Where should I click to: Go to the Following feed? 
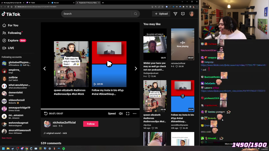12,33
